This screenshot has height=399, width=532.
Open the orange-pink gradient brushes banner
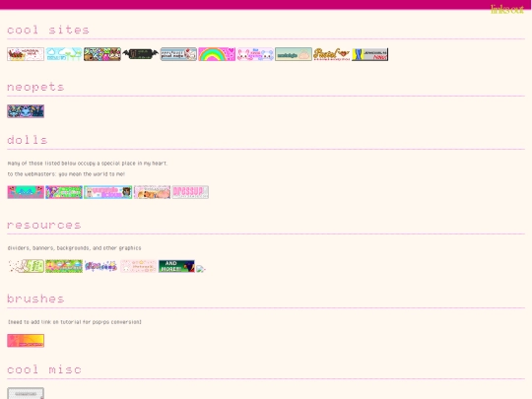pos(26,341)
